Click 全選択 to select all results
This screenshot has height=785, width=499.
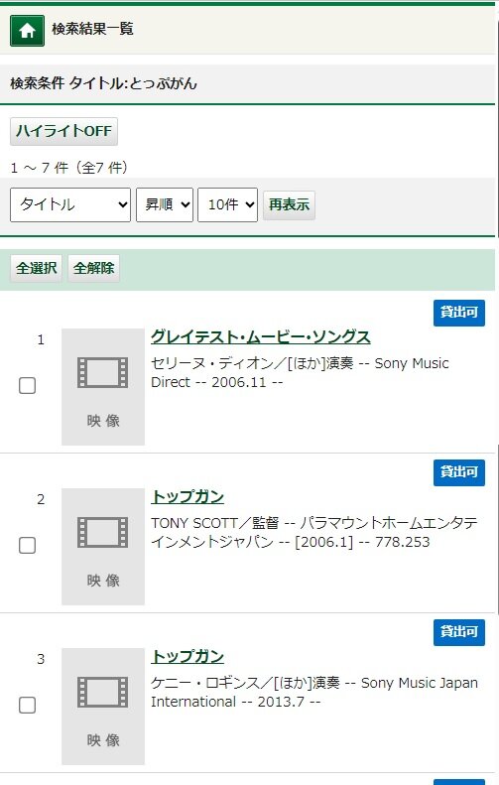(36, 268)
